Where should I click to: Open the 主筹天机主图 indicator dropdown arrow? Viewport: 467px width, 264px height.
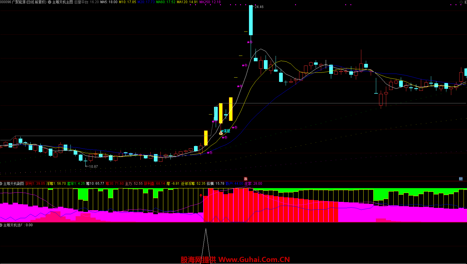(50, 2)
